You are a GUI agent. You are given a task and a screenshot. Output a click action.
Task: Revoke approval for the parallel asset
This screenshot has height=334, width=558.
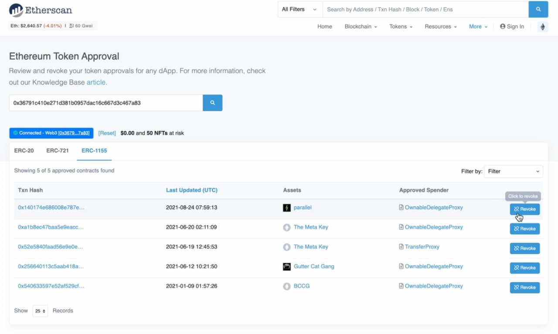(x=524, y=209)
